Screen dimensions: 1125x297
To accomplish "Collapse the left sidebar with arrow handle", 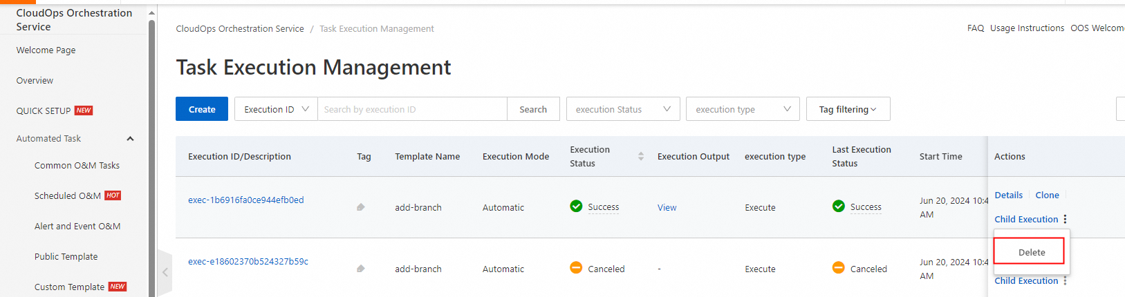I will [165, 272].
